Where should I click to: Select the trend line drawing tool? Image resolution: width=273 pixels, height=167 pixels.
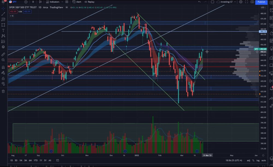pos(3,14)
